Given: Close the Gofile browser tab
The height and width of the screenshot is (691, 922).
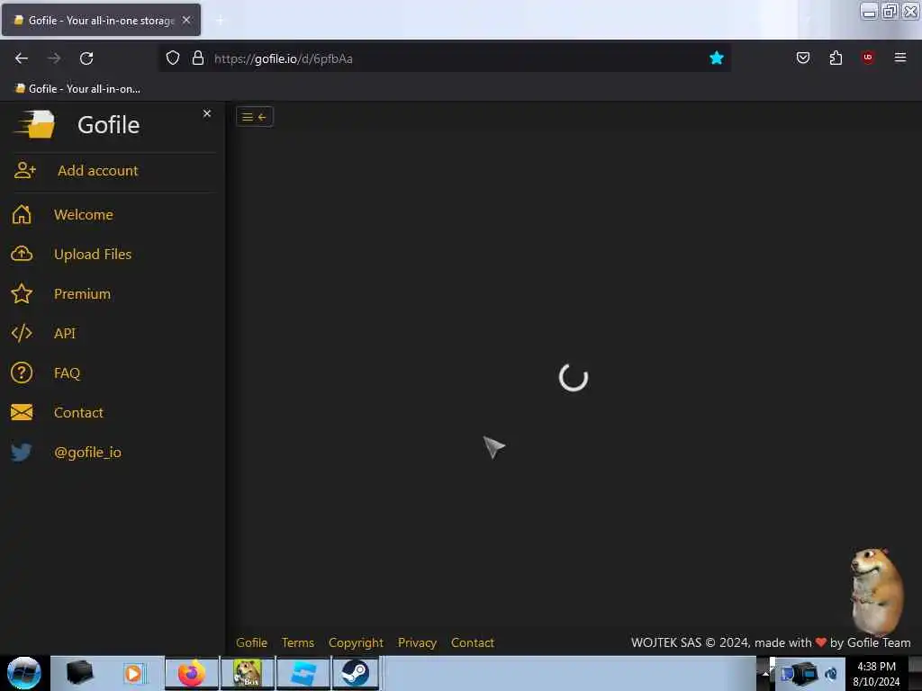Looking at the screenshot, I should tap(186, 20).
